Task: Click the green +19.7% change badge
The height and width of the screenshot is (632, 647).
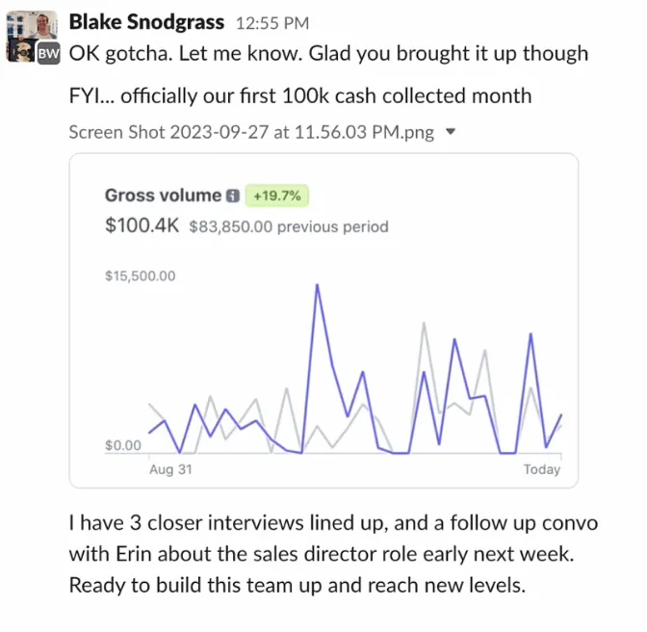Action: click(277, 196)
